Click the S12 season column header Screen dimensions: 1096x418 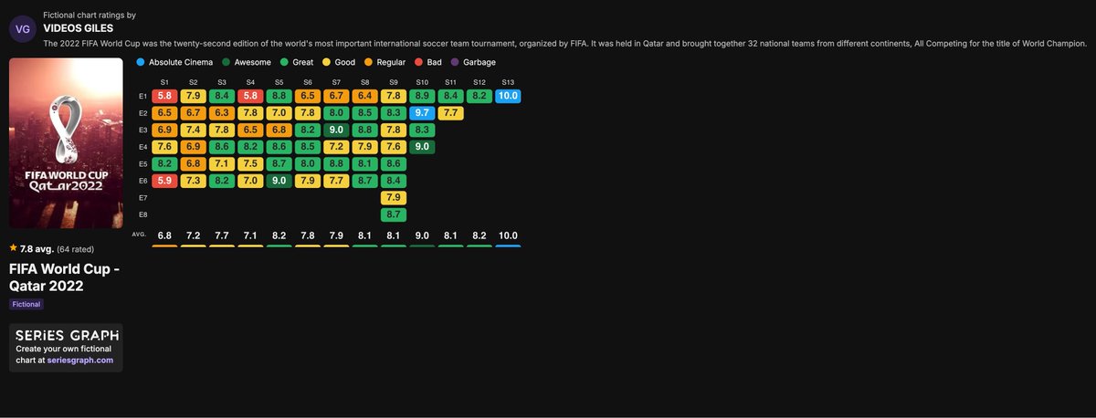click(479, 82)
